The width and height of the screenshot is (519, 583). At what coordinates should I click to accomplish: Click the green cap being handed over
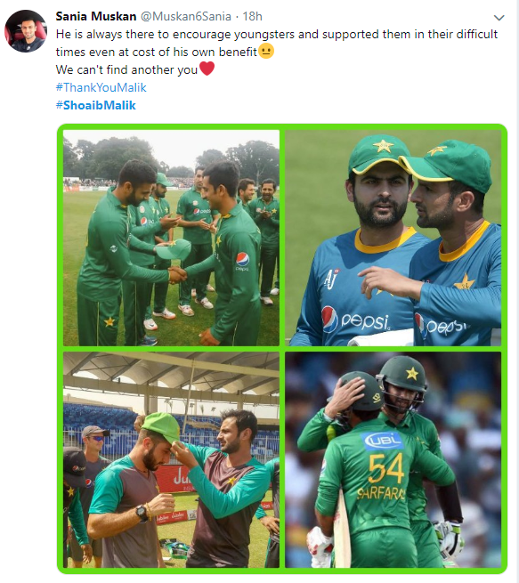click(174, 249)
